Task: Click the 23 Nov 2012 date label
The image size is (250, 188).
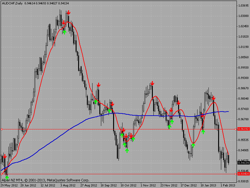Action: (x=169, y=185)
